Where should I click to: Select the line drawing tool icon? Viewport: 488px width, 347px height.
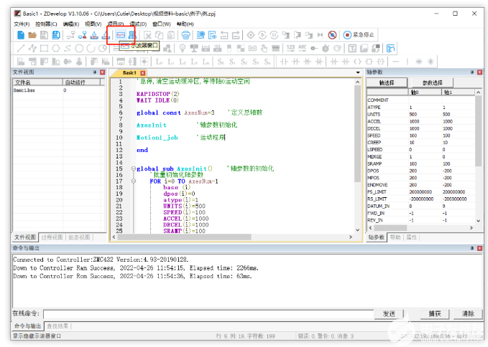tap(21, 48)
